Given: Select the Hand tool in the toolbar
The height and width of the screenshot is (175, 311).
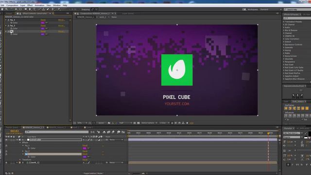Looking at the screenshot, I should (x=2, y=9).
